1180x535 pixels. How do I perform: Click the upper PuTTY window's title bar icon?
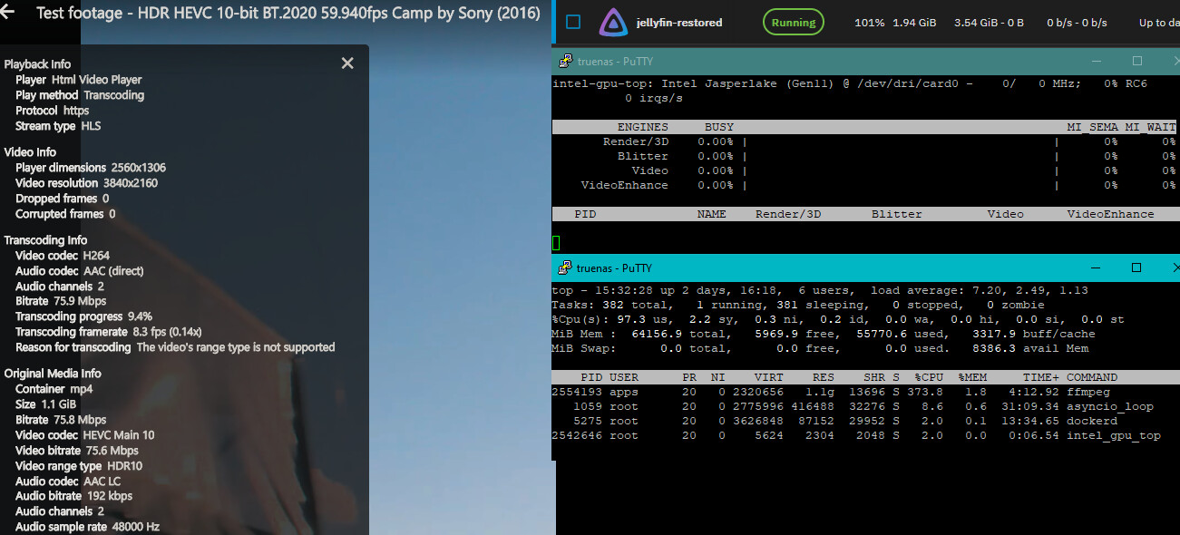click(565, 62)
